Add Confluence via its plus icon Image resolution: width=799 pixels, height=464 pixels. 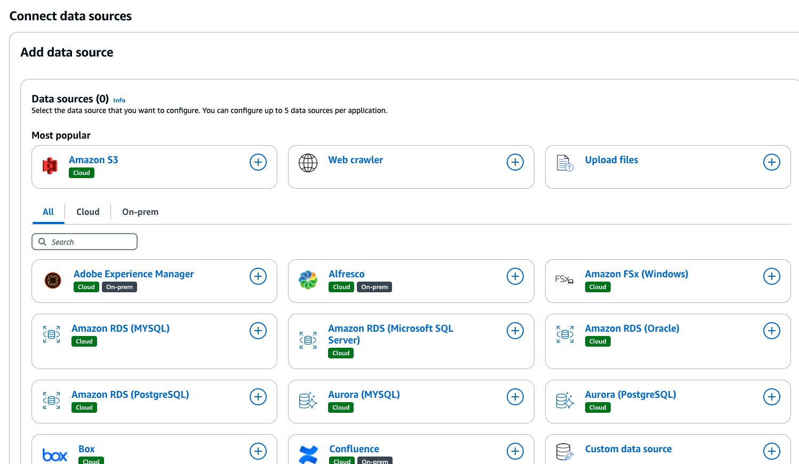515,451
